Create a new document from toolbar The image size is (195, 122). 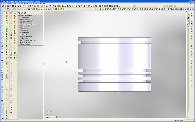coord(3,6)
